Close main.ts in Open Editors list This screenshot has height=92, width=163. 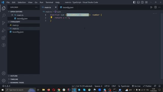tap(12, 15)
